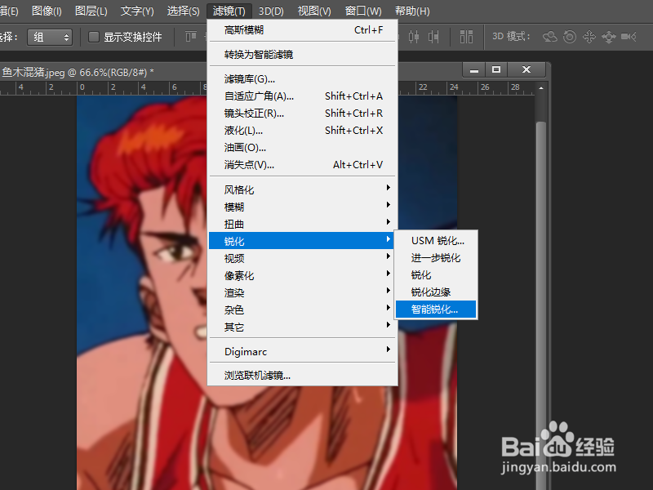Click the distribute horizontal centers icon

pos(414,37)
